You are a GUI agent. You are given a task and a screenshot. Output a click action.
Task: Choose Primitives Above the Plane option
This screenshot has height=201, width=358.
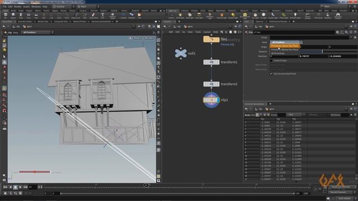(285, 46)
